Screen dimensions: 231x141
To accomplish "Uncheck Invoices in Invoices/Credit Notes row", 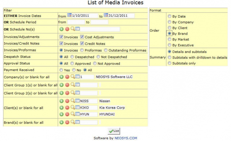I will tap(61, 43).
